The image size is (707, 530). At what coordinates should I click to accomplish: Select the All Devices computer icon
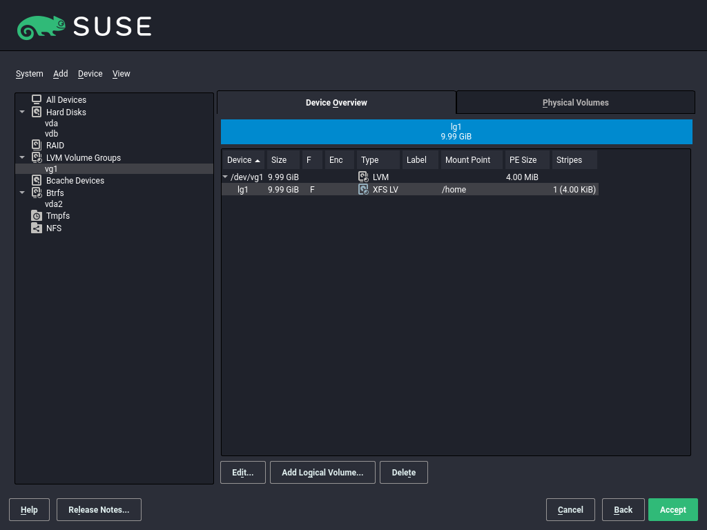[35, 99]
